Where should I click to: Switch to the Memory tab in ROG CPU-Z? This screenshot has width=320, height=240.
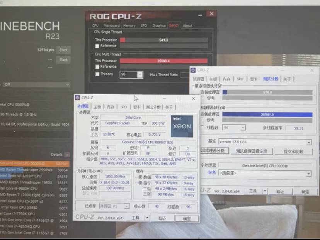[129, 26]
